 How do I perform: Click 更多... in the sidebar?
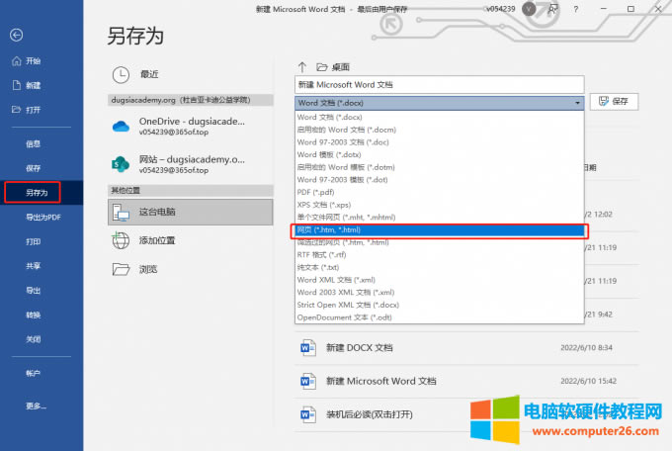[x=36, y=406]
